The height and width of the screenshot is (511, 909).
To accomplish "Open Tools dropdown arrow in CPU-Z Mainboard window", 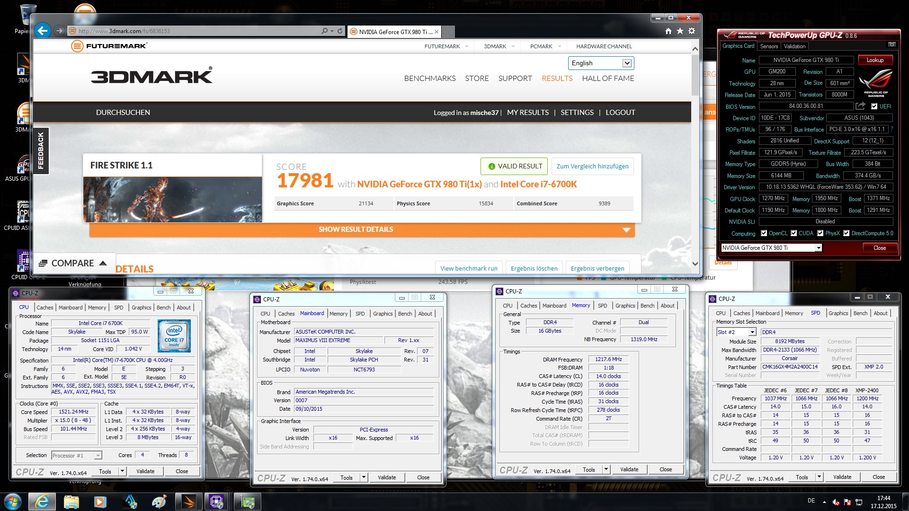I will point(364,477).
